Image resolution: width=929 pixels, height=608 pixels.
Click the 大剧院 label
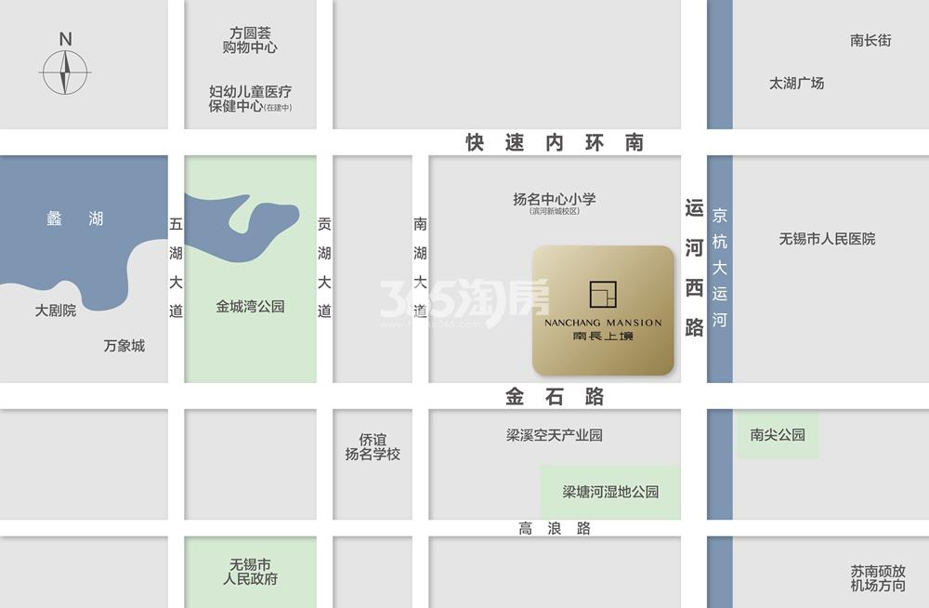tap(55, 311)
